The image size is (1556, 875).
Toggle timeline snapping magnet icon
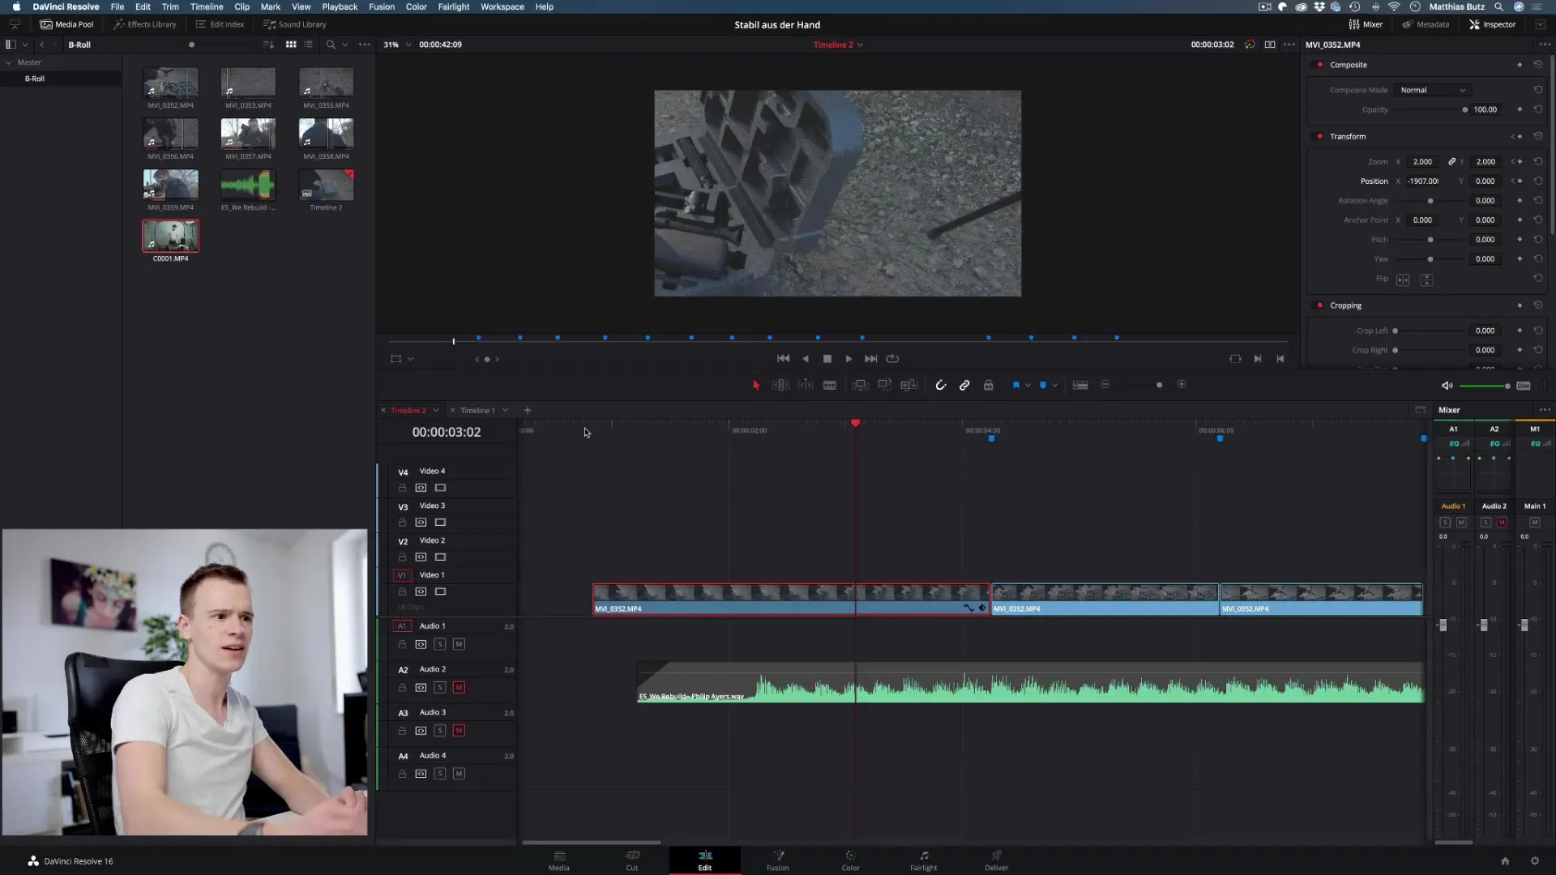940,386
